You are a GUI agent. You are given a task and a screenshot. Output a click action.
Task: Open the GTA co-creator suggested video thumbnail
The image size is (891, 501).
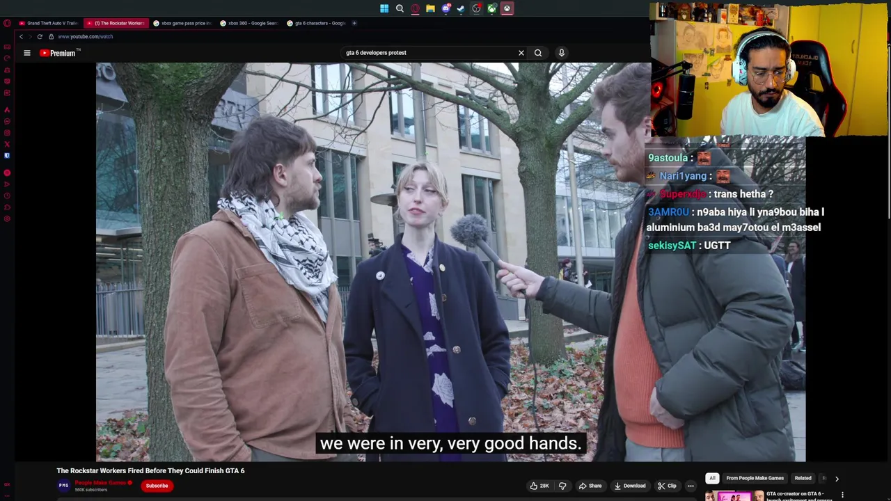pyautogui.click(x=734, y=495)
